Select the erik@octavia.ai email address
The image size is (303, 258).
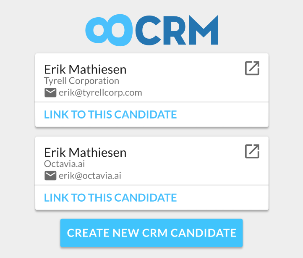(x=90, y=176)
